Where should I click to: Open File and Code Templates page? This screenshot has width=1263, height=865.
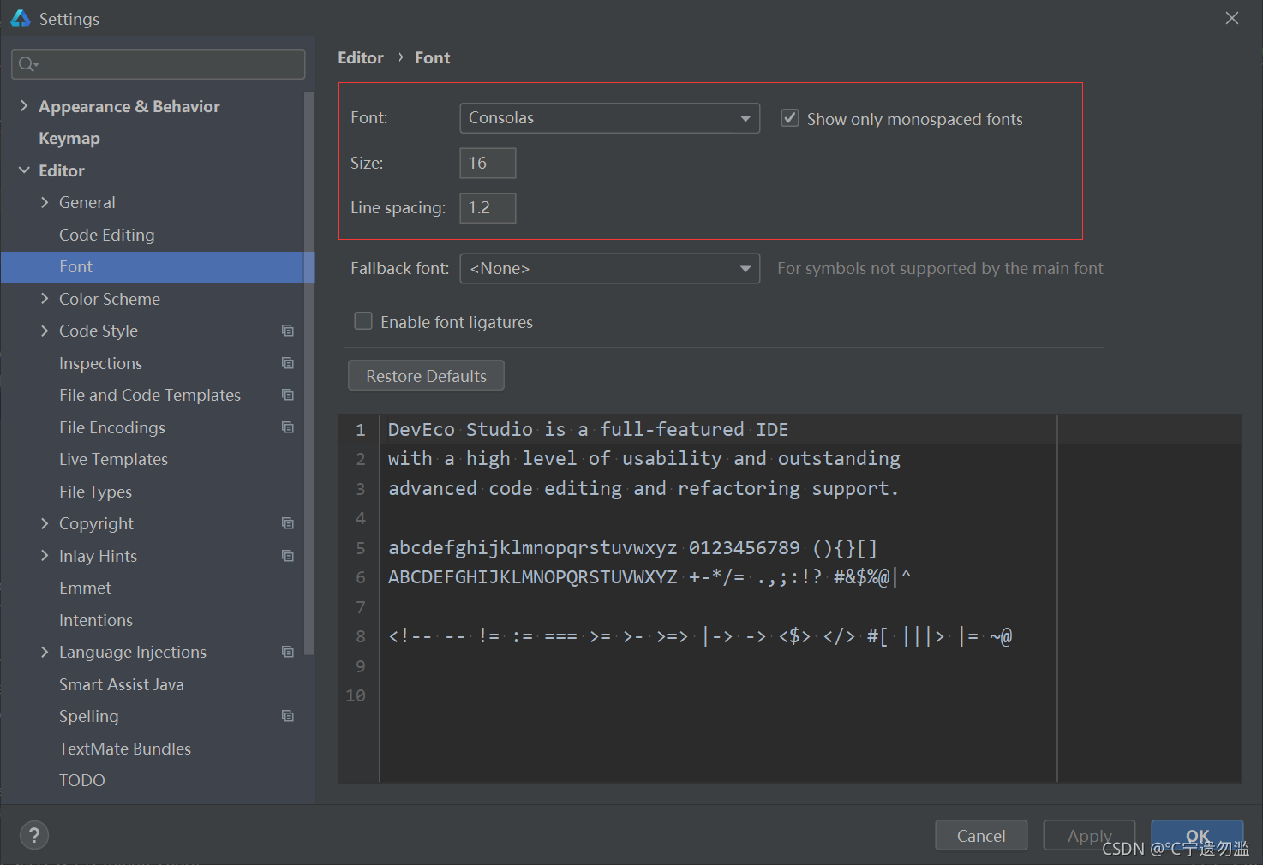click(150, 395)
